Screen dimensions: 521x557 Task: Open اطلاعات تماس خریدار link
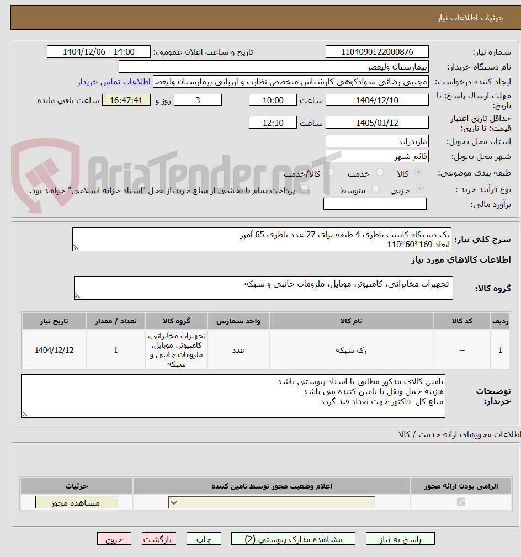pyautogui.click(x=114, y=82)
